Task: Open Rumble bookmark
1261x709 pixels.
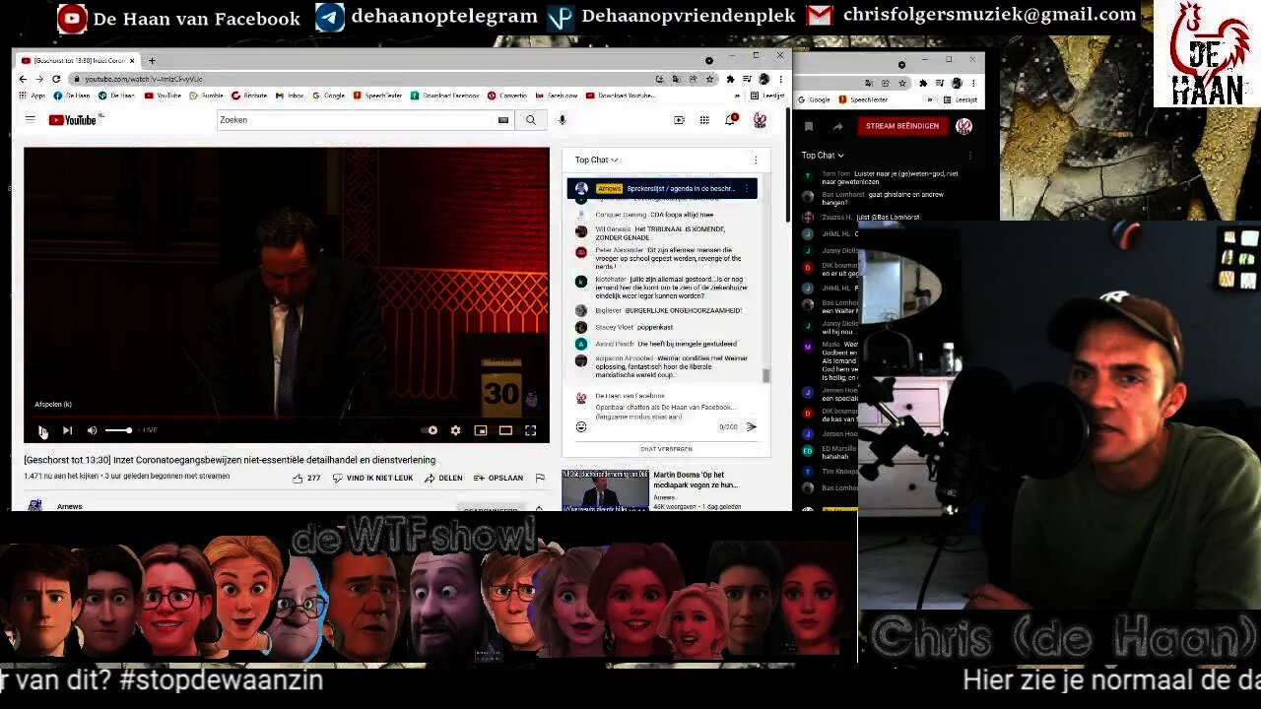Action: point(206,96)
